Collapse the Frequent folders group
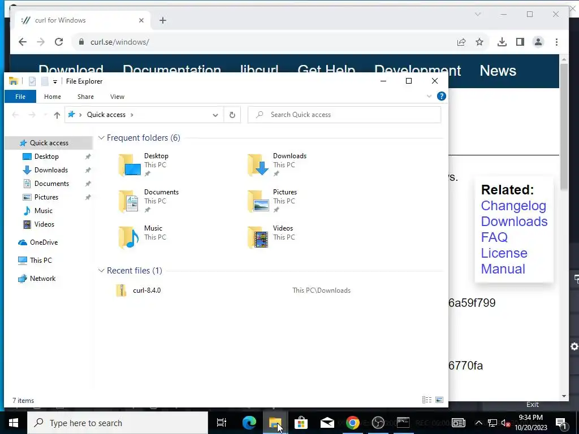Viewport: 579px width, 434px height. (101, 138)
